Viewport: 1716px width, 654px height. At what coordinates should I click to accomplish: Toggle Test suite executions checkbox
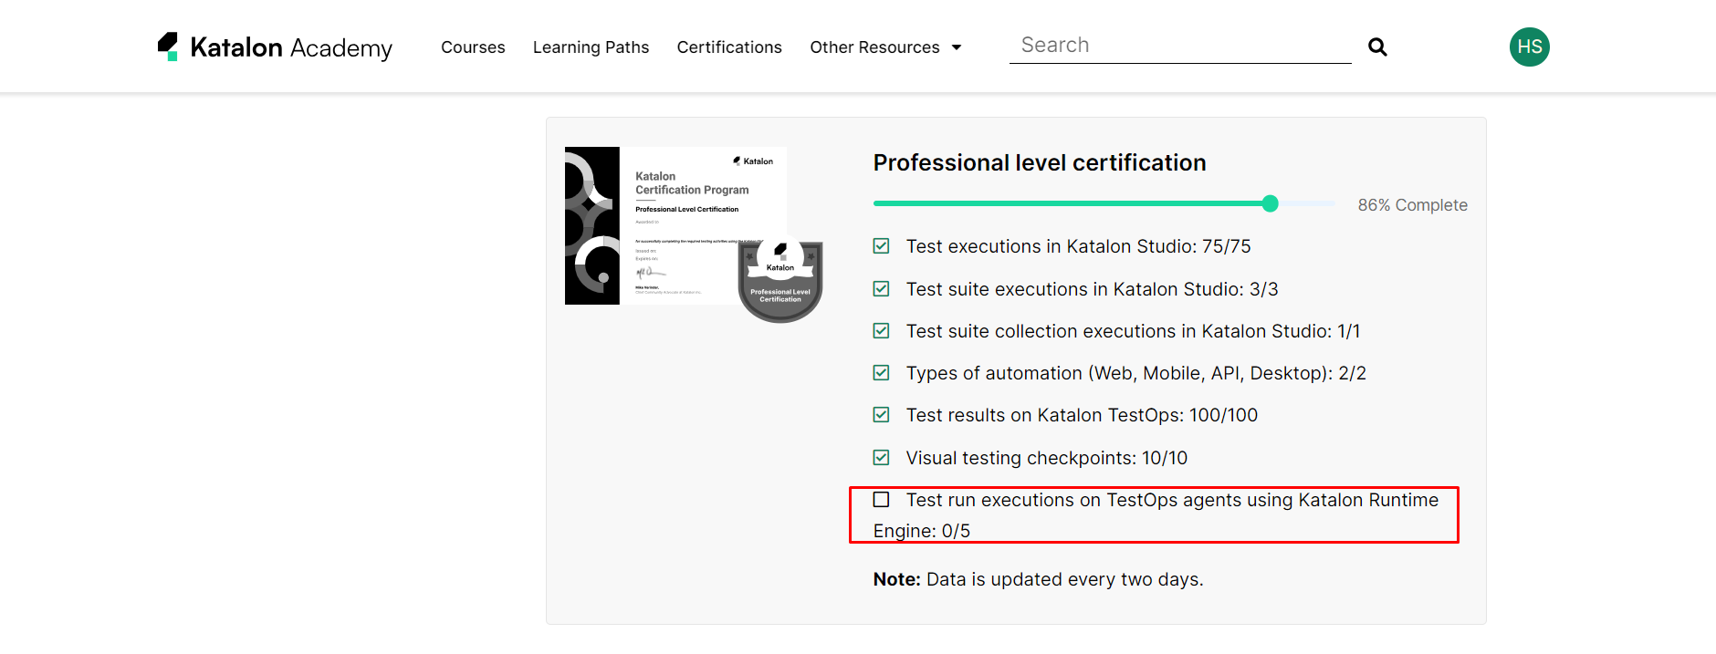coord(881,289)
